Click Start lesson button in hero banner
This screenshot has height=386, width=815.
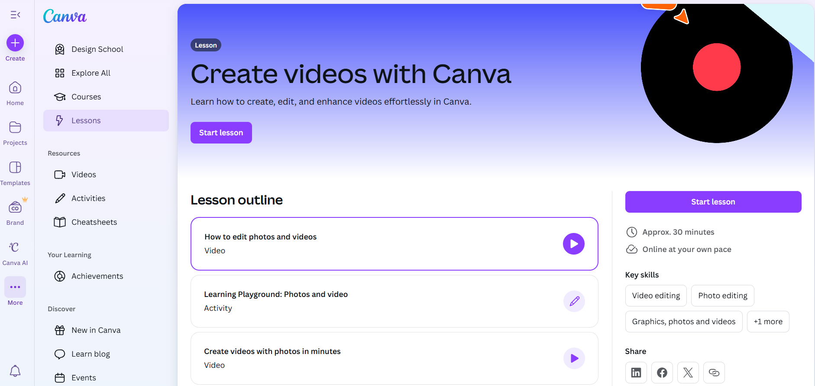tap(221, 133)
